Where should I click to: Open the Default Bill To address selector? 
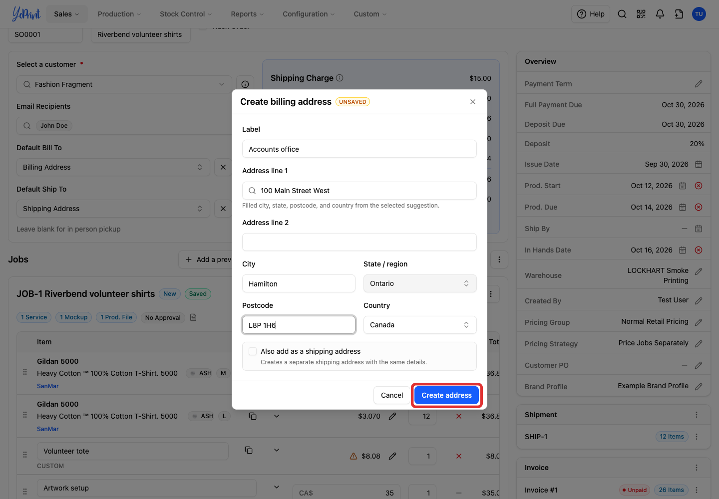(113, 167)
